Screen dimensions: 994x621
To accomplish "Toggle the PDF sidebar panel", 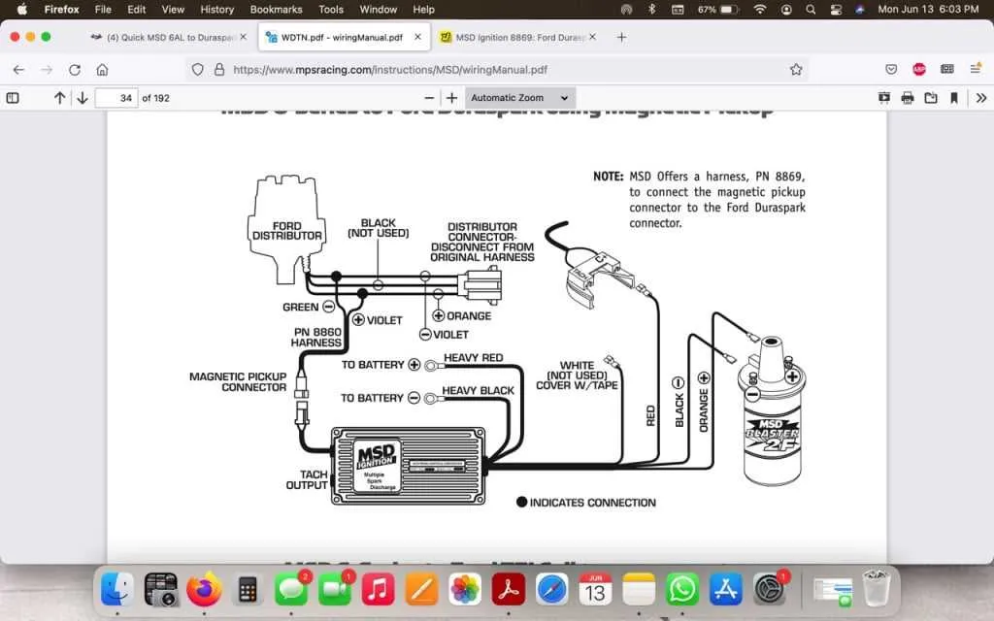I will click(13, 98).
